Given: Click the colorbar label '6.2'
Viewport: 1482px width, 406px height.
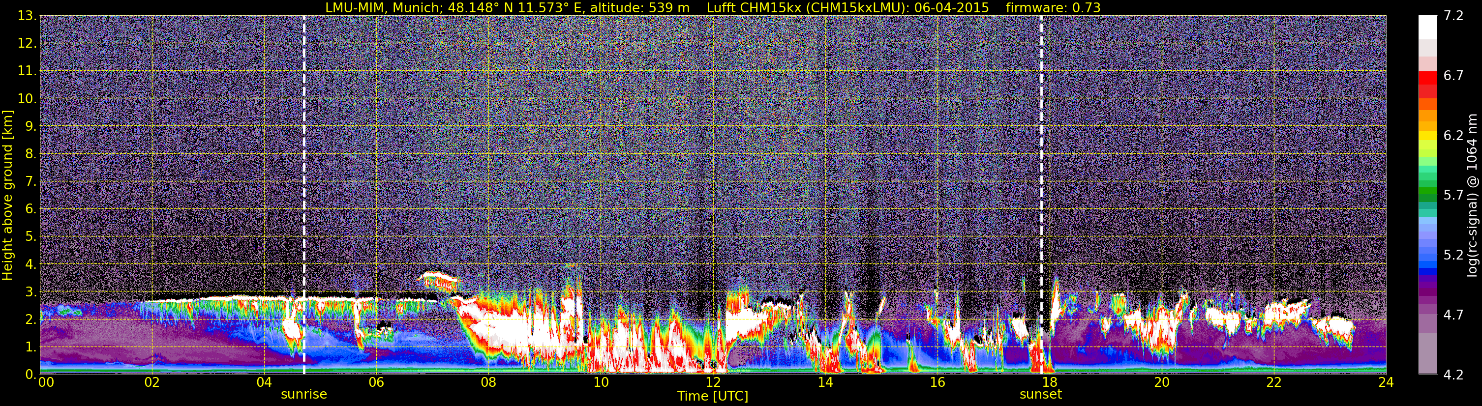Looking at the screenshot, I should coord(1453,136).
